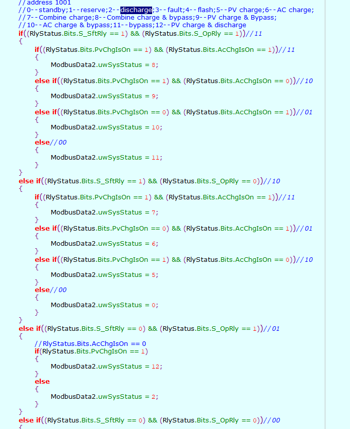Click the else if line with S_SftRly == 0 ending //01
350x429 pixels.
point(149,329)
